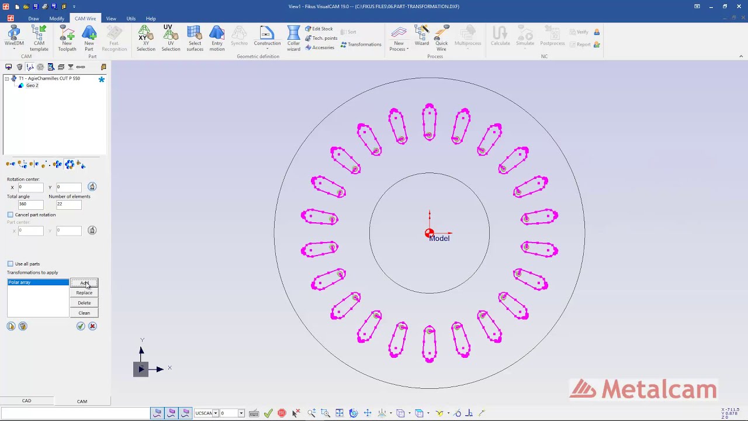Expand the New Process dropdown
748x421 pixels.
407,49
